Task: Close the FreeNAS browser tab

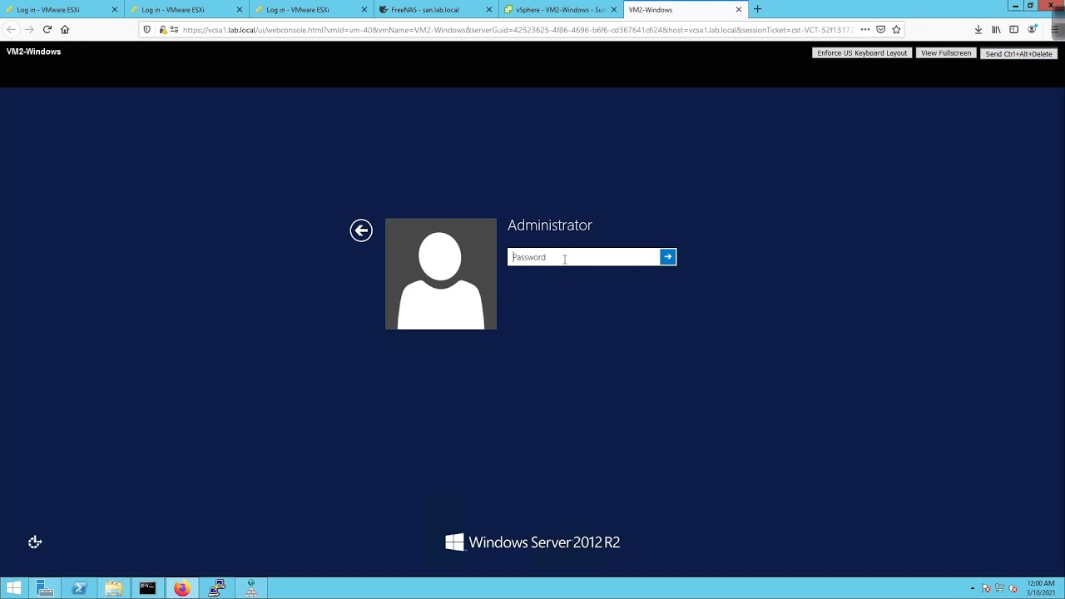Action: coord(488,10)
